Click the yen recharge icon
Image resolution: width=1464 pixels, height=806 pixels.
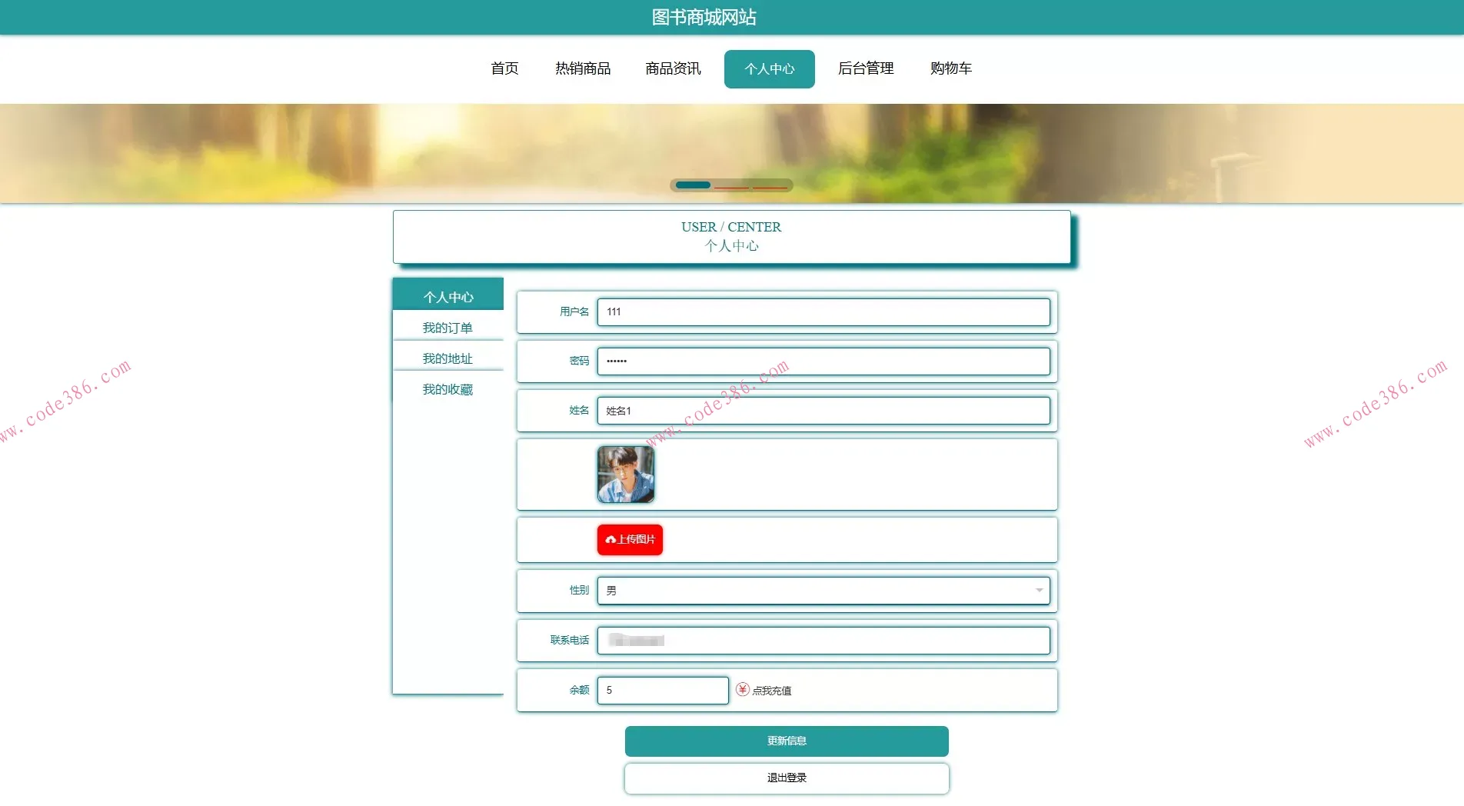(742, 690)
